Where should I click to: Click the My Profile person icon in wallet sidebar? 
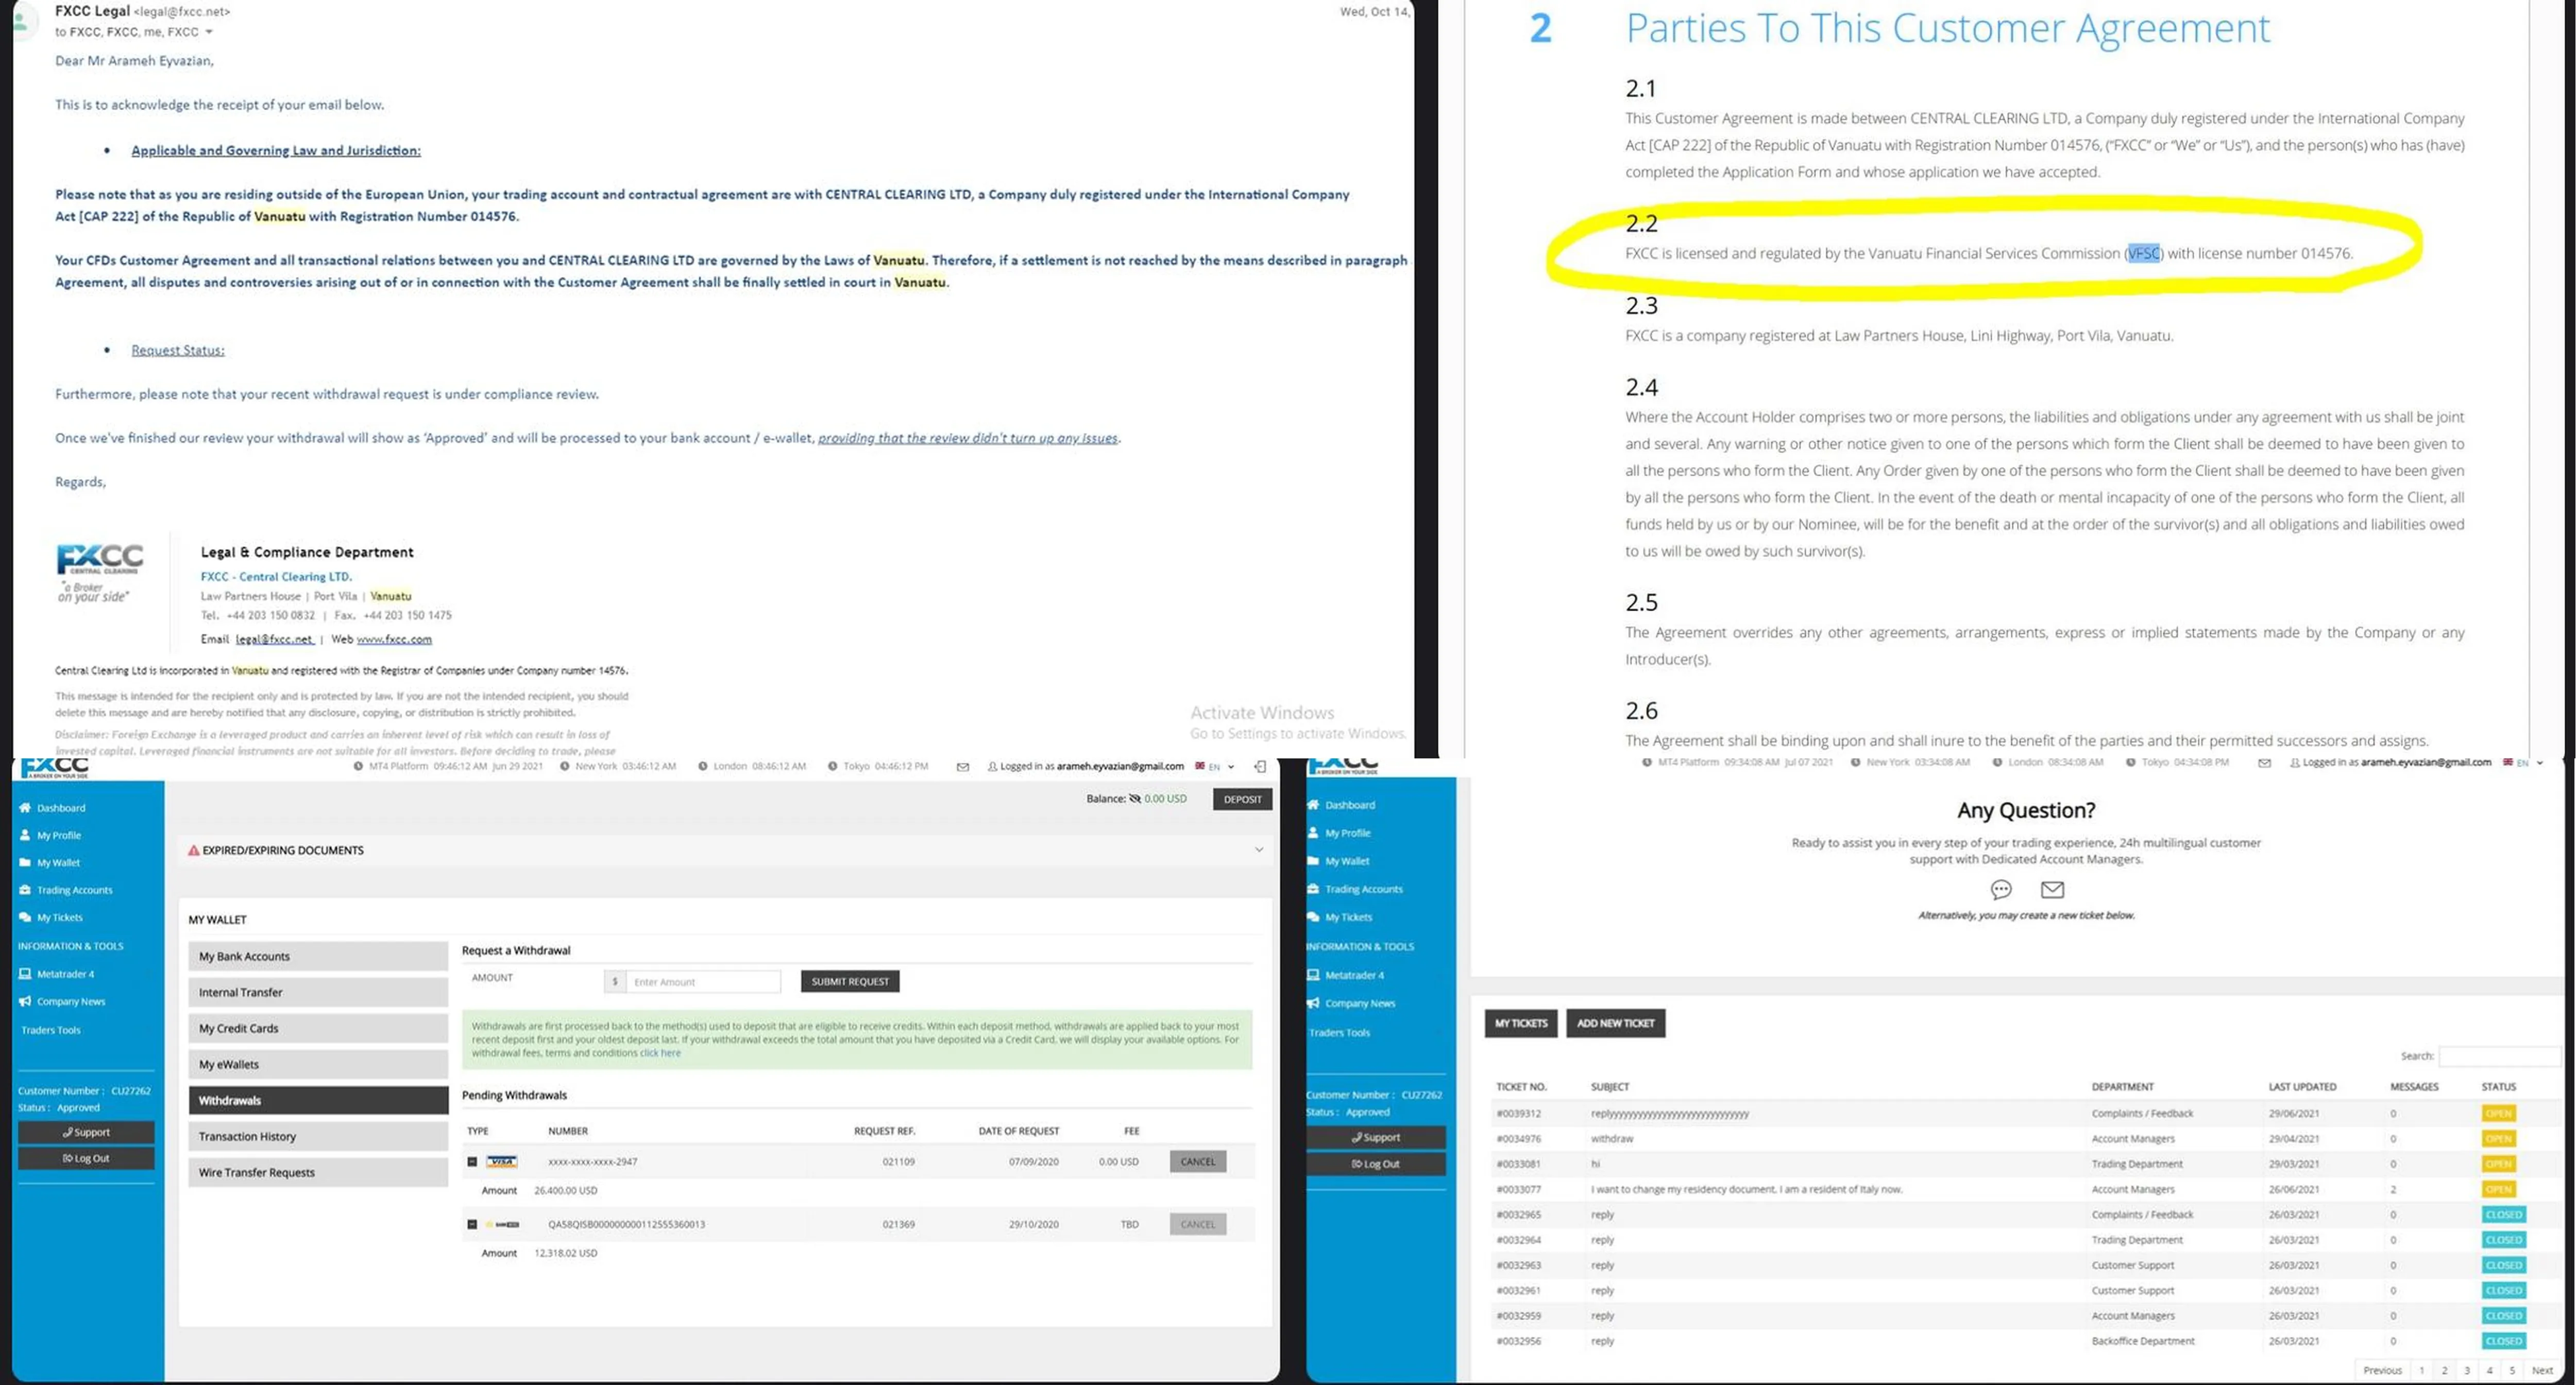pyautogui.click(x=25, y=835)
